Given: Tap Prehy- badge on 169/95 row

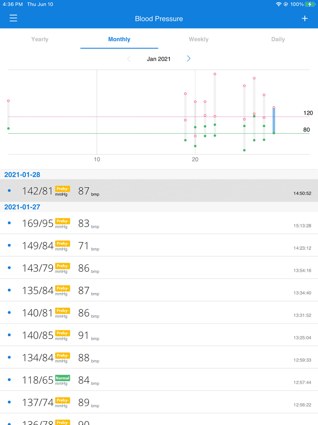Looking at the screenshot, I should pos(63,221).
